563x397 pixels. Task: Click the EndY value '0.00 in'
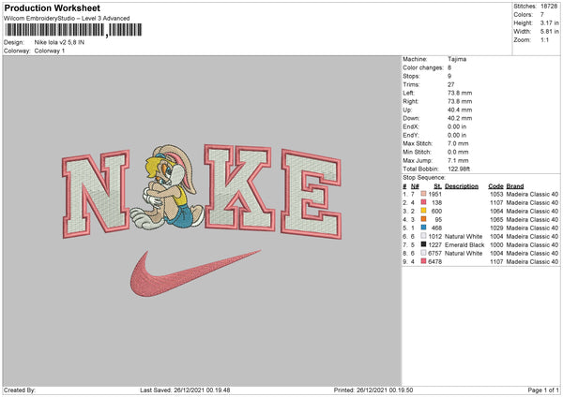[457, 135]
